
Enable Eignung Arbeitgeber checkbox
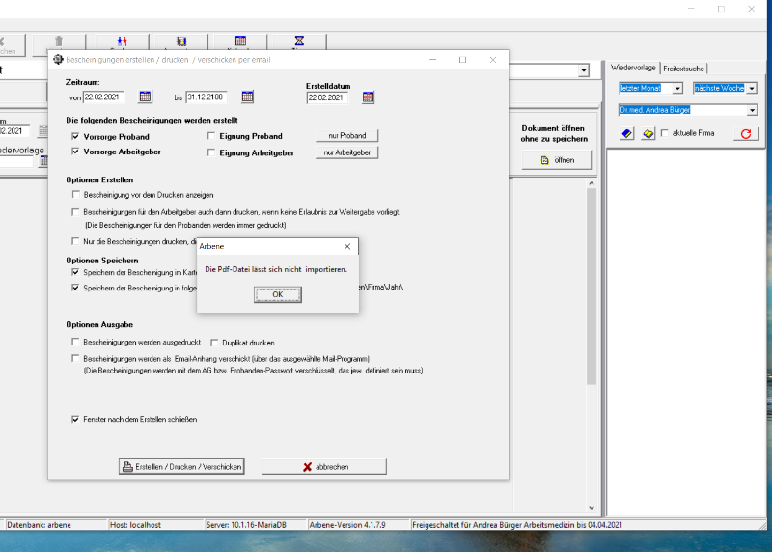click(x=211, y=152)
